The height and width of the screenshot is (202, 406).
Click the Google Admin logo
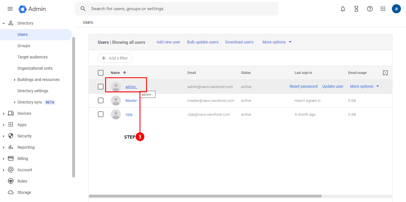(32, 9)
